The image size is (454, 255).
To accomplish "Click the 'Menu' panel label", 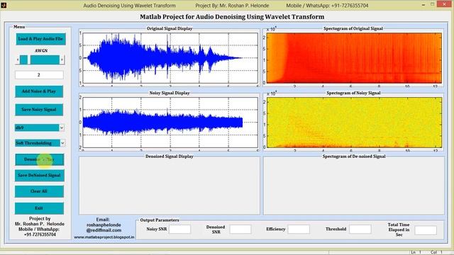I will pyautogui.click(x=19, y=27).
